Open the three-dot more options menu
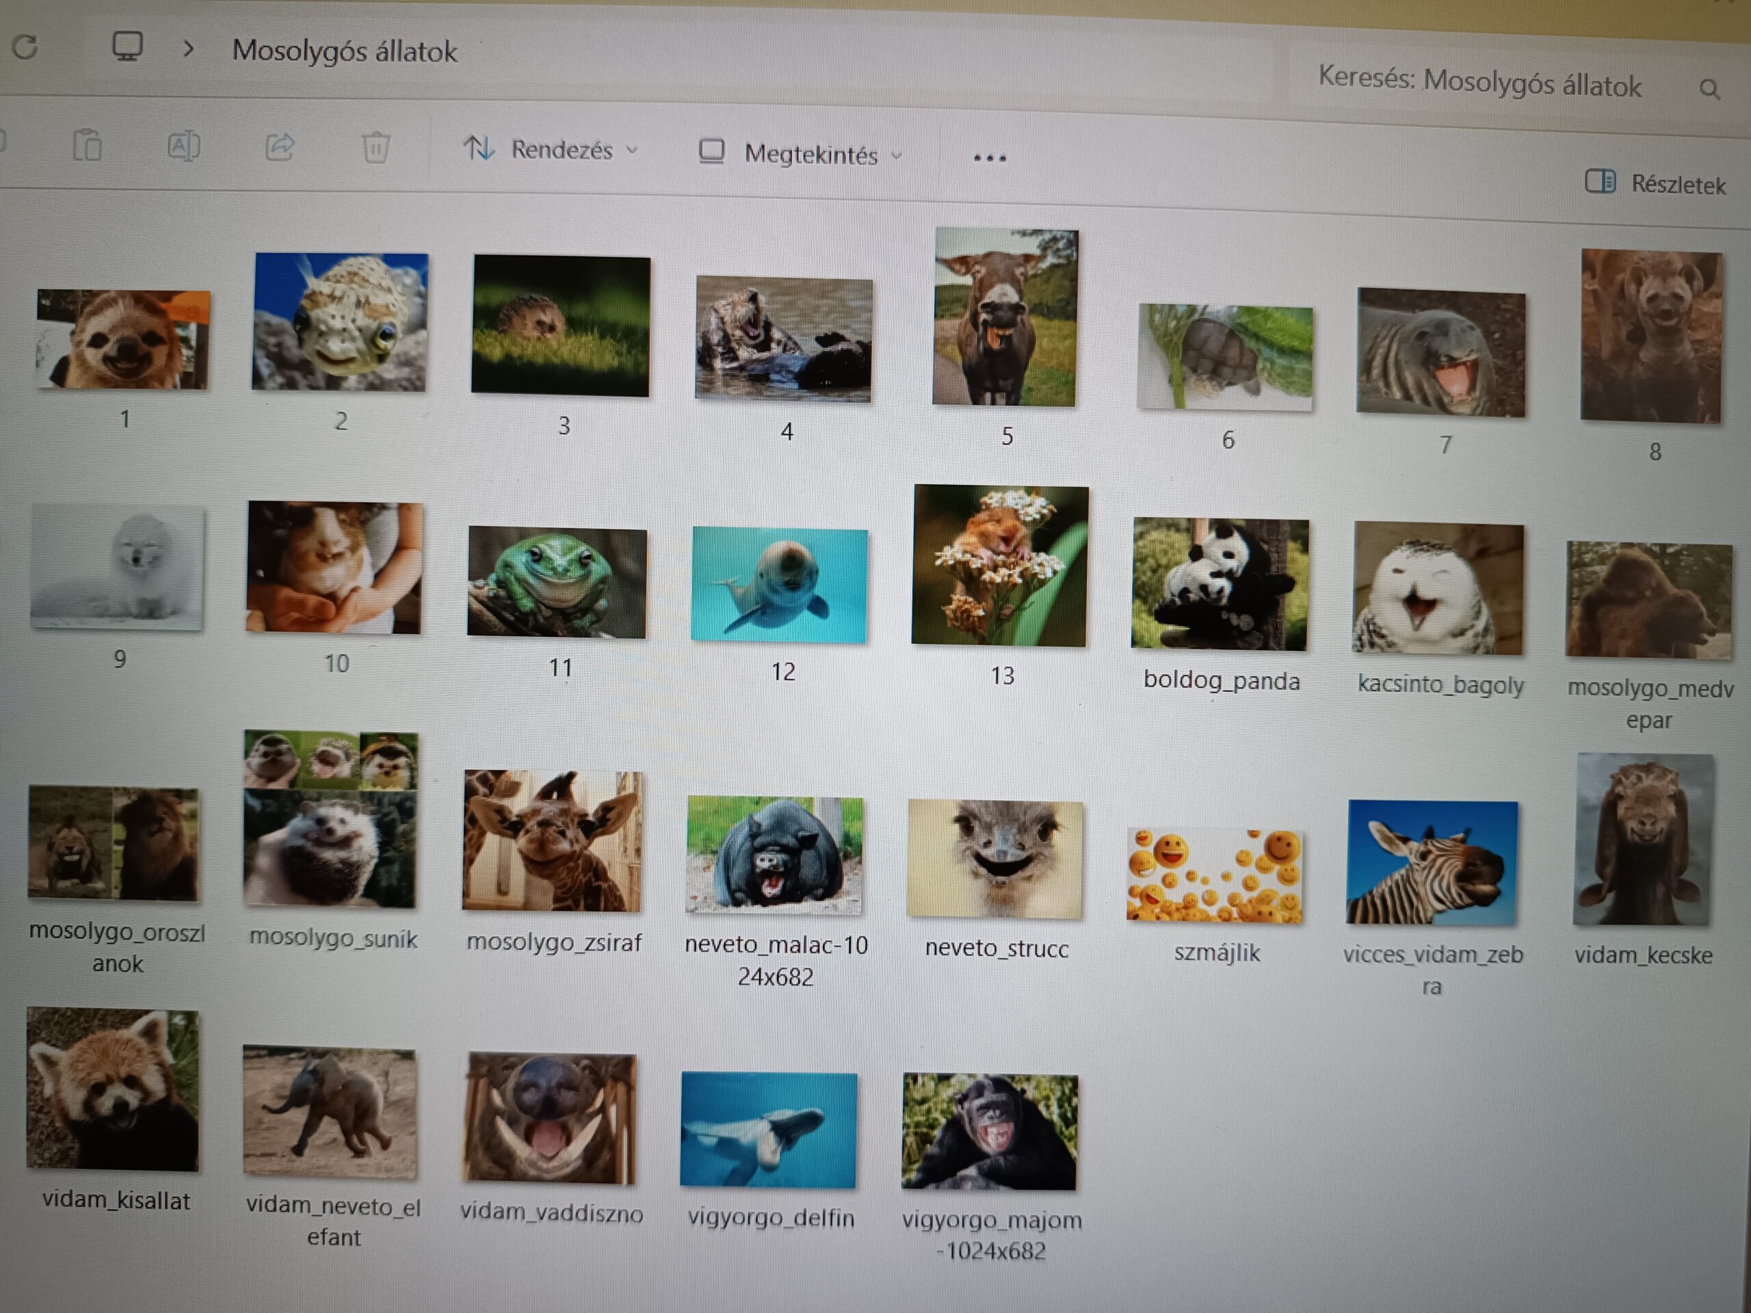Viewport: 1751px width, 1313px height. (990, 158)
